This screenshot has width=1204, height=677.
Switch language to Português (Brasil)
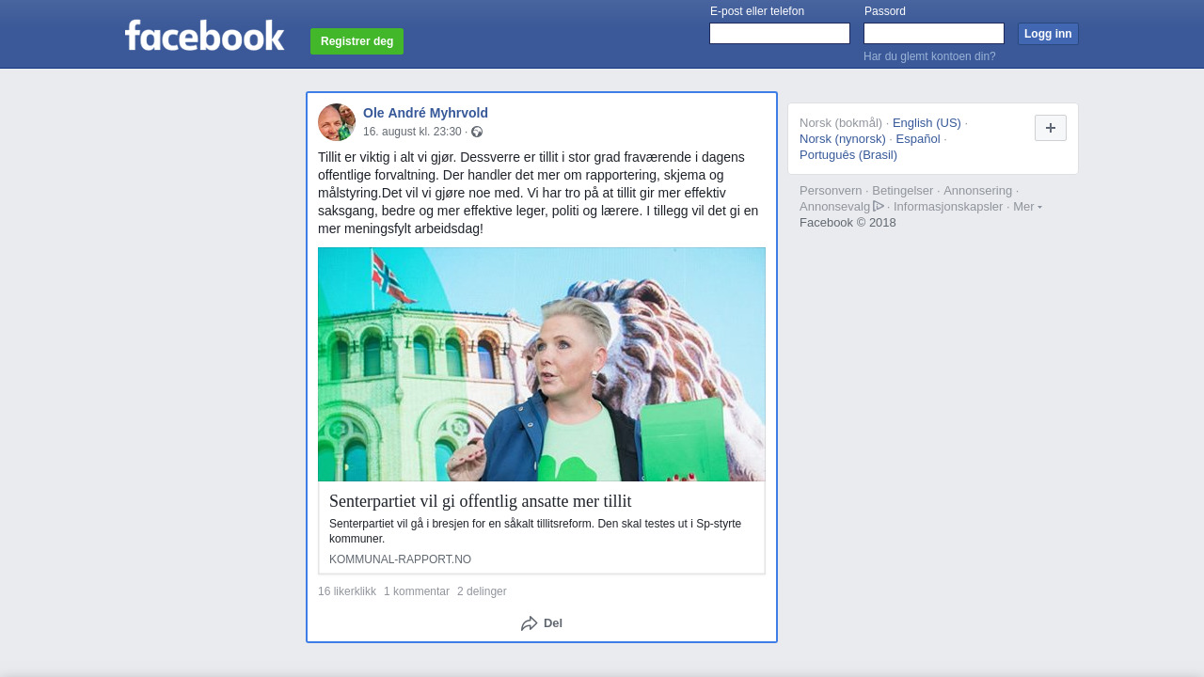(x=848, y=155)
